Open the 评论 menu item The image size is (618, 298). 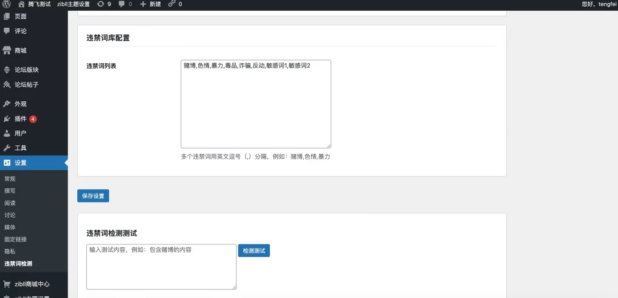[x=21, y=31]
